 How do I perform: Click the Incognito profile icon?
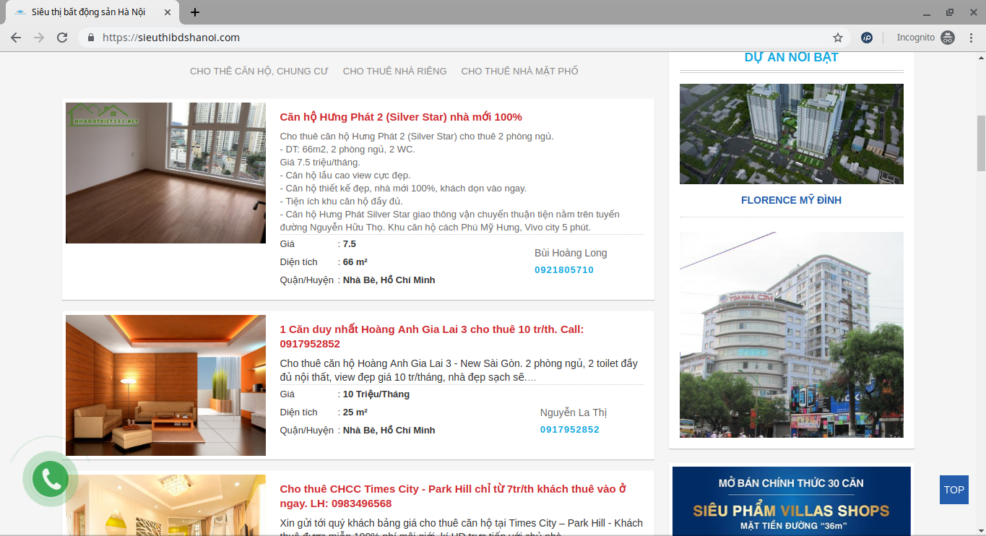(948, 38)
